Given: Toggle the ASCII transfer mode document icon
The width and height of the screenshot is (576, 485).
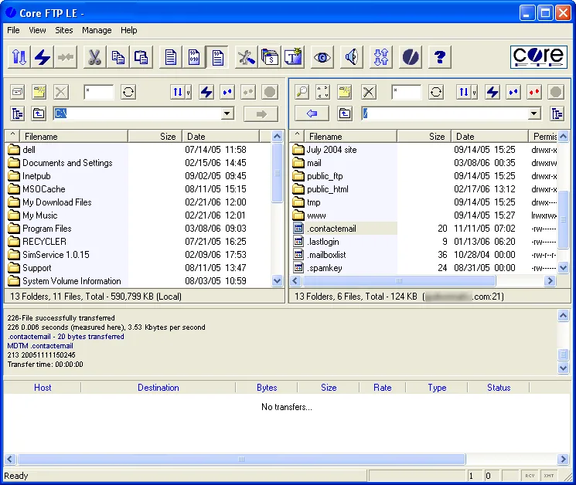Looking at the screenshot, I should point(170,57).
